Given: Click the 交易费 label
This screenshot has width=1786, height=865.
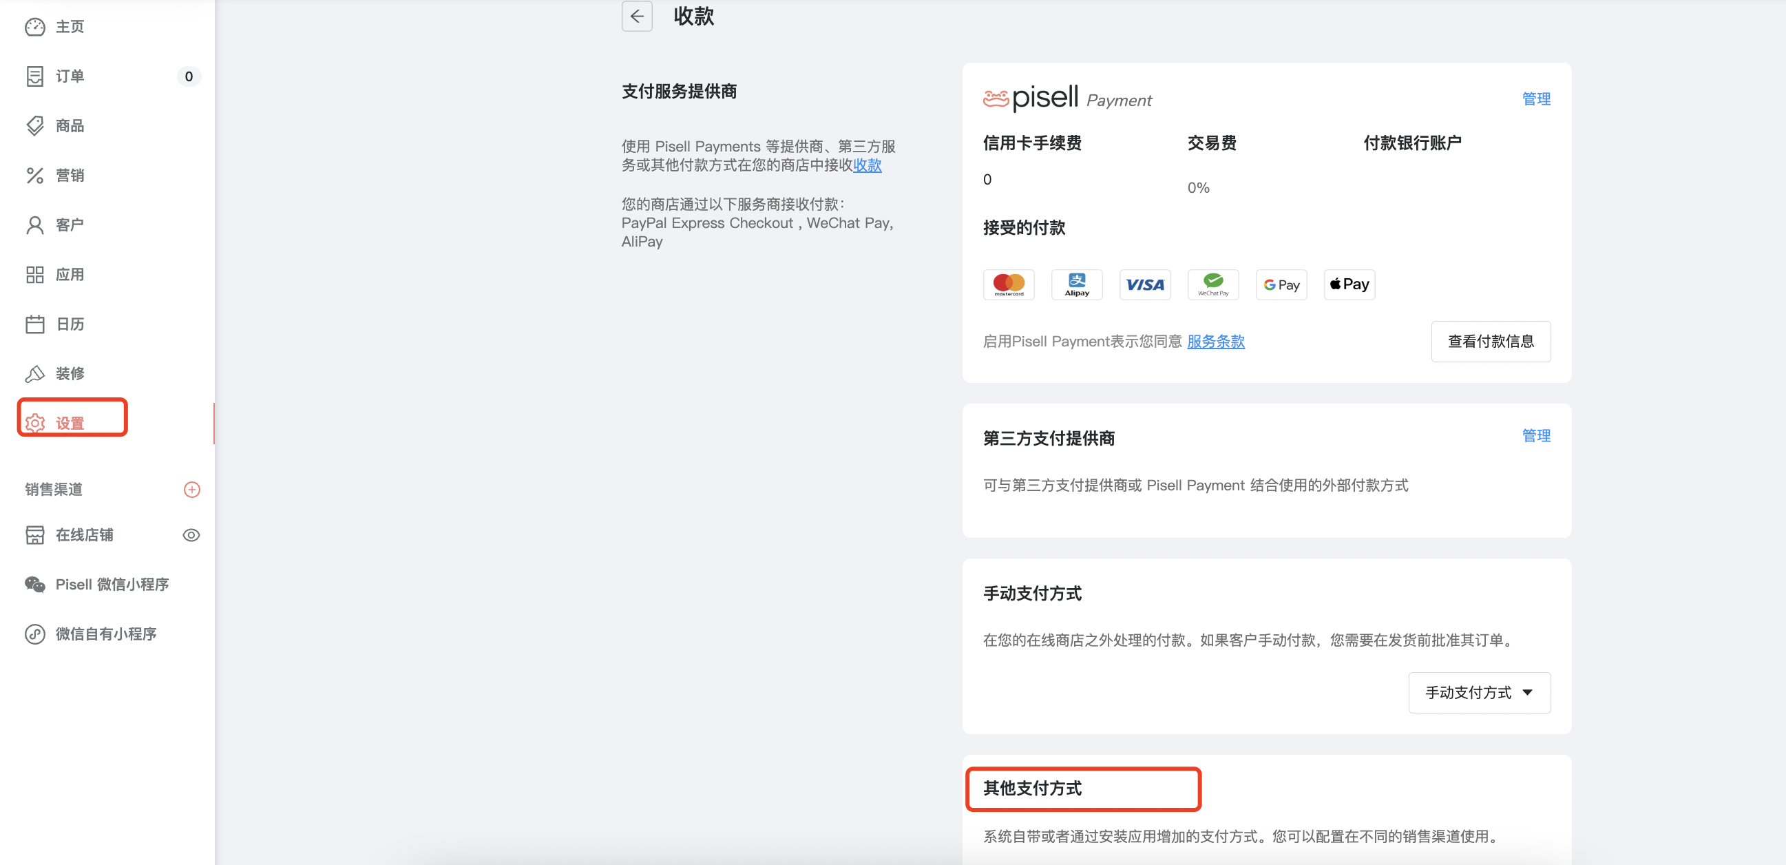Looking at the screenshot, I should tap(1212, 143).
